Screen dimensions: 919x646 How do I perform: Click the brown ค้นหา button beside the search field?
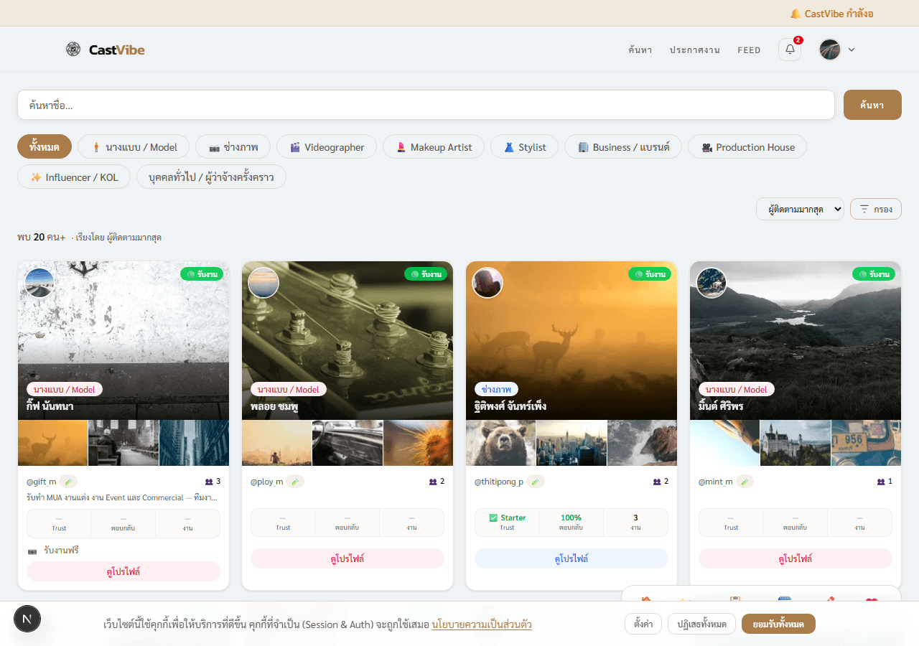pos(872,105)
